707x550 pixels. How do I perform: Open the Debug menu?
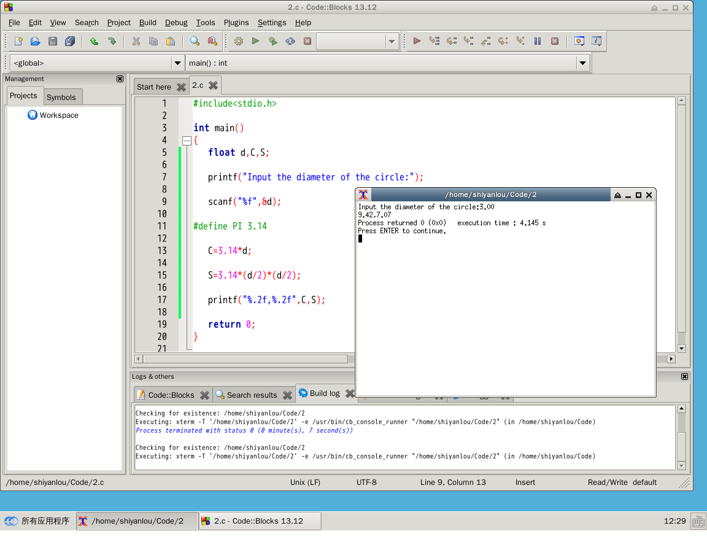point(176,23)
